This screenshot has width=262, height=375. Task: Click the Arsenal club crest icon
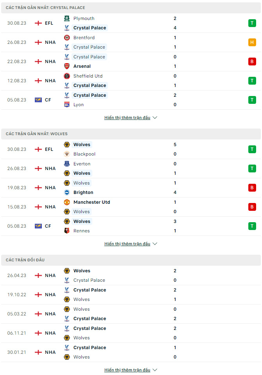point(67,66)
